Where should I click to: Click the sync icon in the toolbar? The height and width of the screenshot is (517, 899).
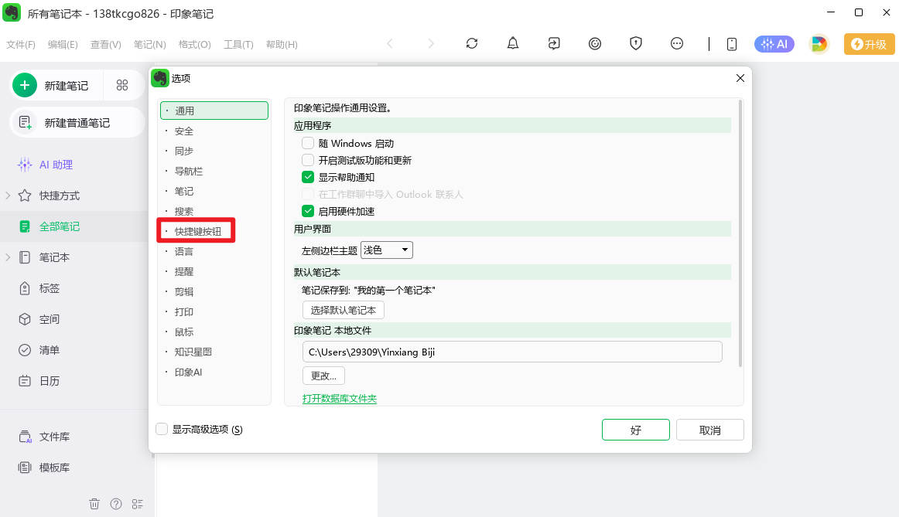click(x=472, y=43)
